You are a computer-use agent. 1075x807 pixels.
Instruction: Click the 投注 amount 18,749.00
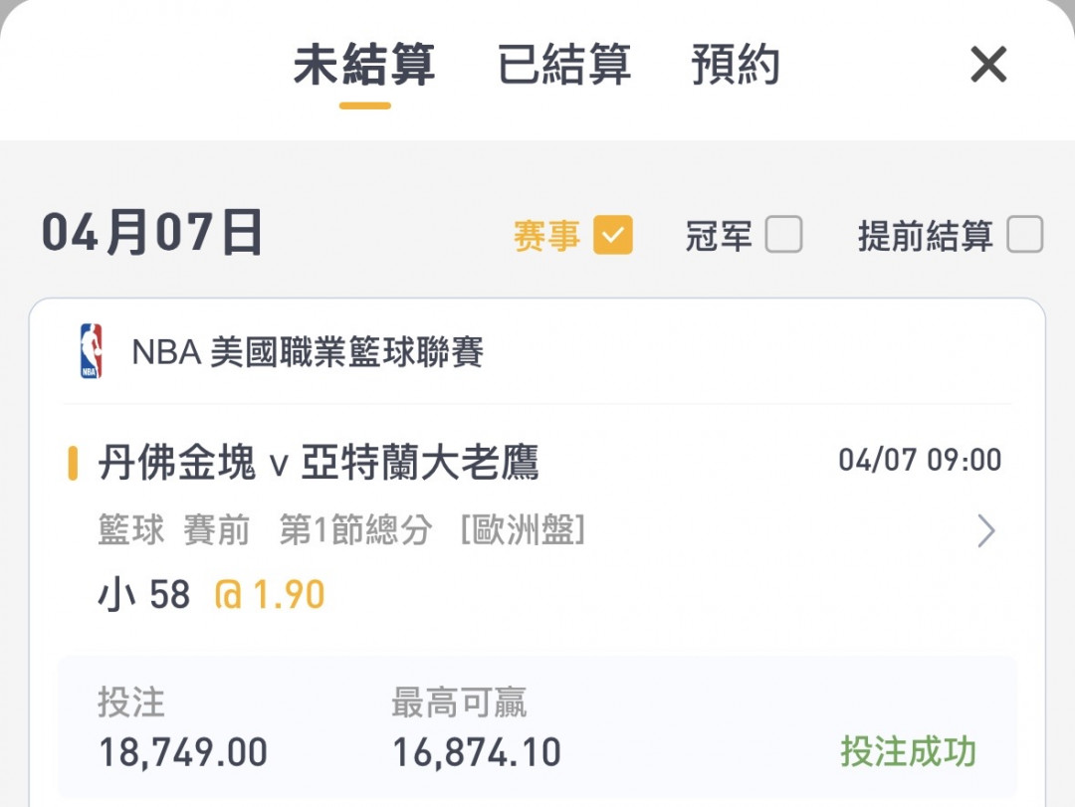[x=183, y=752]
